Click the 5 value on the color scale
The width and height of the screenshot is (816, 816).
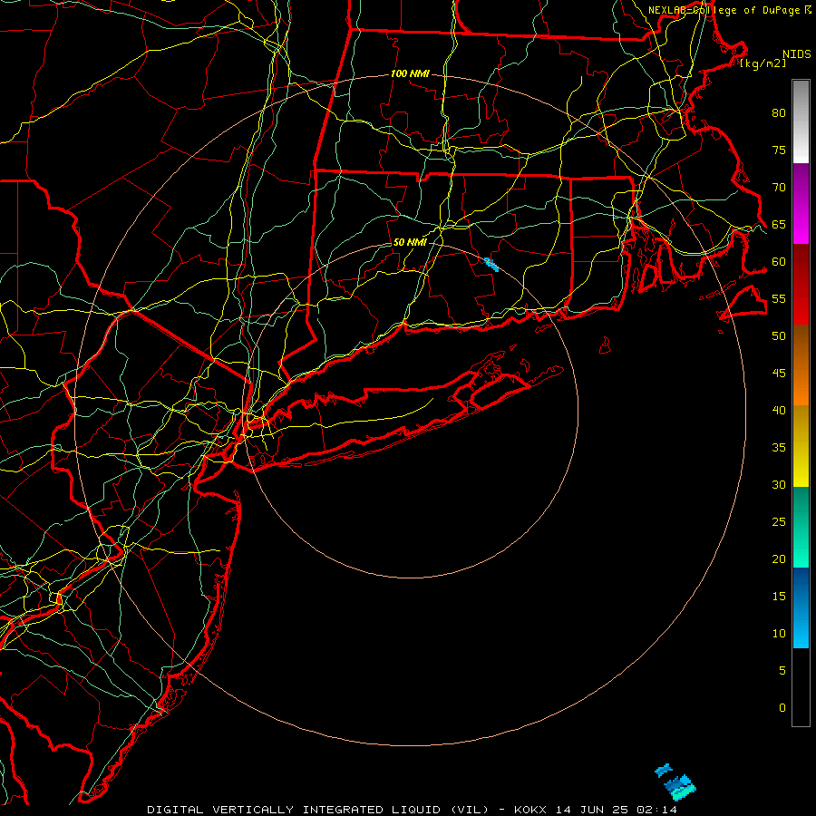click(782, 671)
